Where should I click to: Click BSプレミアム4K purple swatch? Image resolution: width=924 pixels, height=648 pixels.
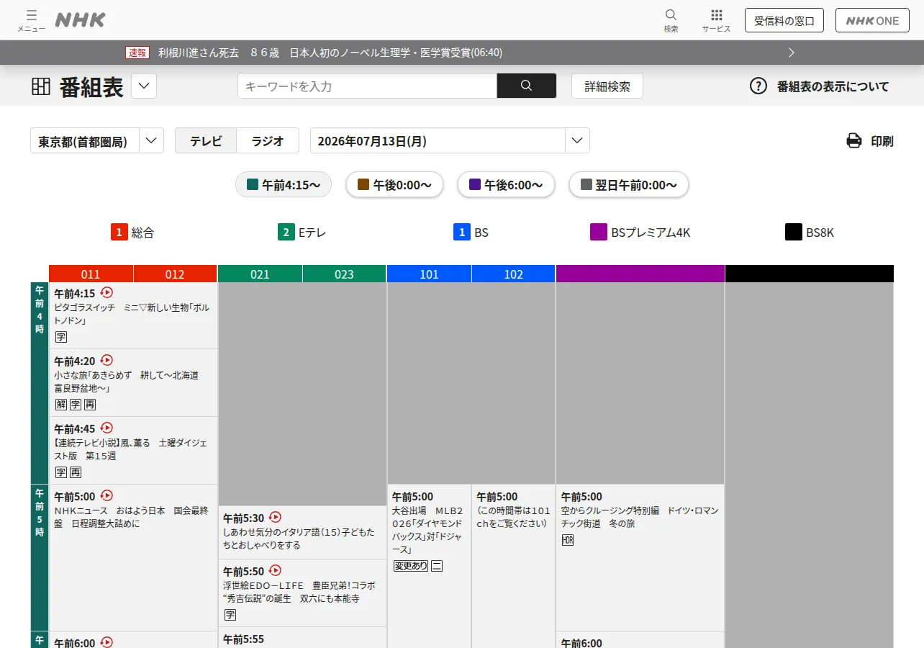pyautogui.click(x=599, y=232)
